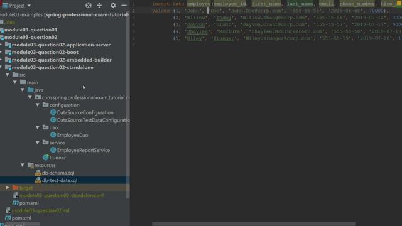This screenshot has width=402, height=226.
Task: Click the configuration package icon
Action: click(x=46, y=105)
